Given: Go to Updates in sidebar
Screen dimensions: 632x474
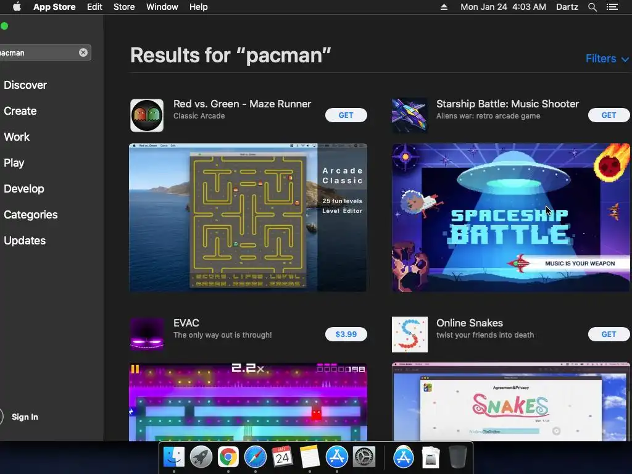Looking at the screenshot, I should tap(25, 241).
